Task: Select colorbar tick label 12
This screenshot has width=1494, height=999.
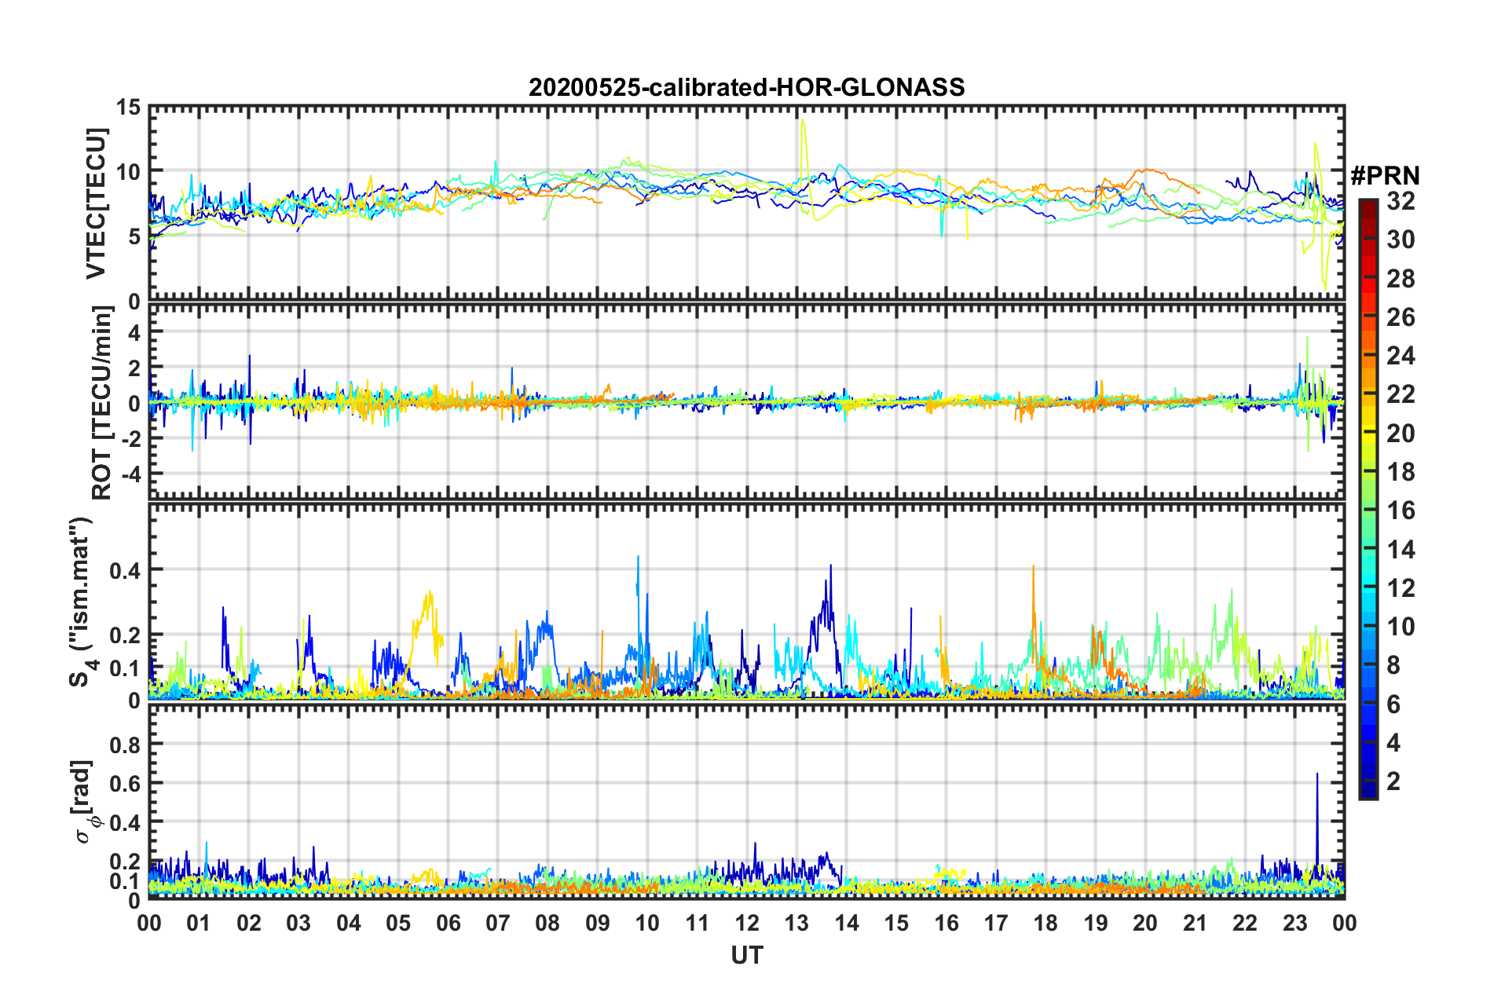Action: pyautogui.click(x=1401, y=588)
